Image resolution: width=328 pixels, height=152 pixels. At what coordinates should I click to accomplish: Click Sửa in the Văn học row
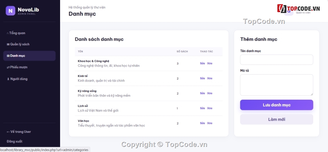coord(202,123)
